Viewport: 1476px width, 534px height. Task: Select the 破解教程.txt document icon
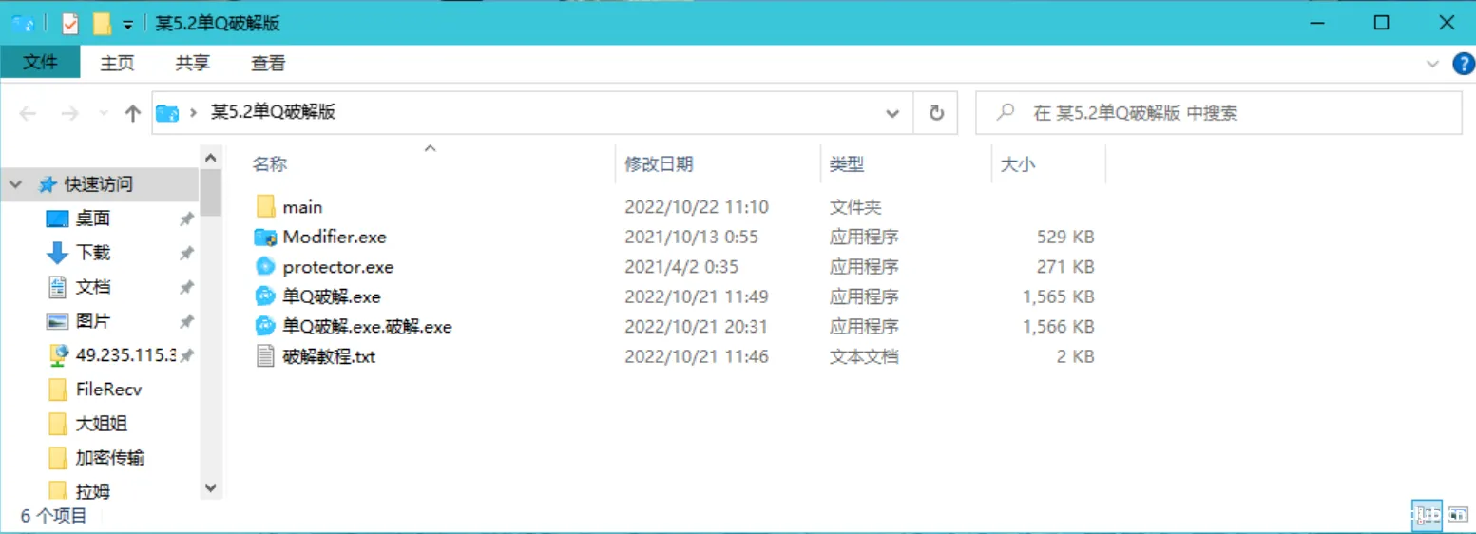coord(265,356)
